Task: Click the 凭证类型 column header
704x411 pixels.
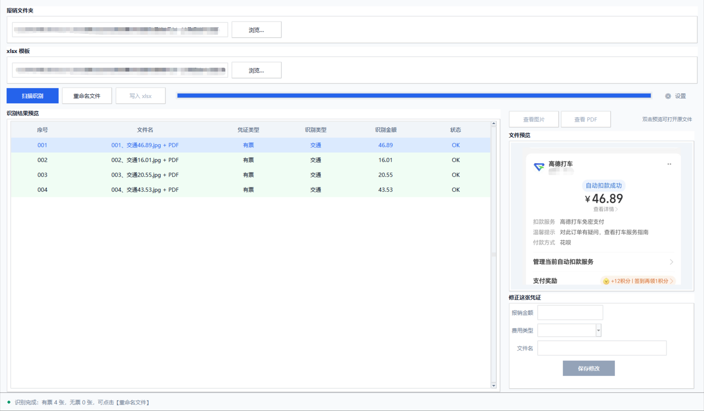Action: (x=248, y=130)
